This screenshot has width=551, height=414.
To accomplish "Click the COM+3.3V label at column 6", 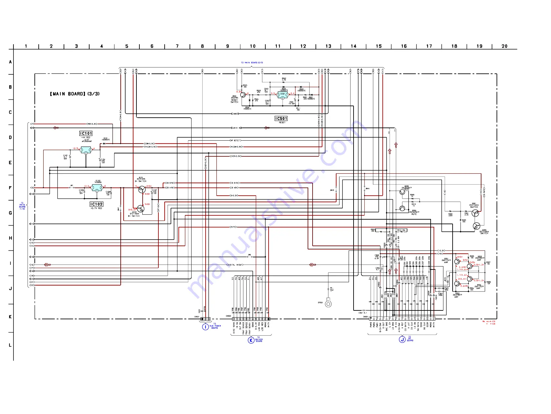I will pyautogui.click(x=150, y=144).
